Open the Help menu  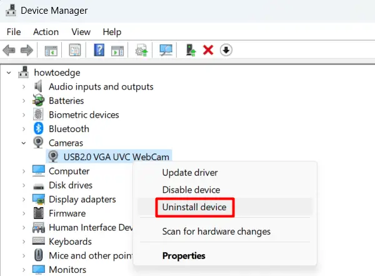point(112,32)
